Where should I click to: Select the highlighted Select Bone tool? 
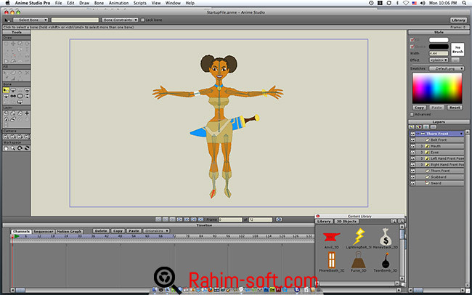click(x=7, y=90)
